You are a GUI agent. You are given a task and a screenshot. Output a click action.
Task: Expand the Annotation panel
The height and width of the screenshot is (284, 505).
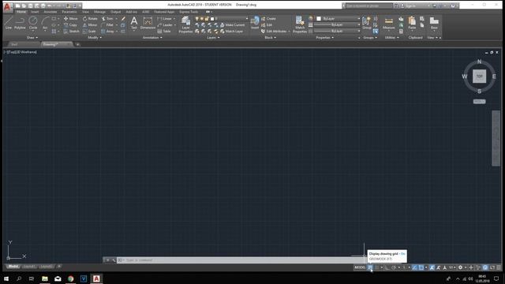[x=152, y=38]
